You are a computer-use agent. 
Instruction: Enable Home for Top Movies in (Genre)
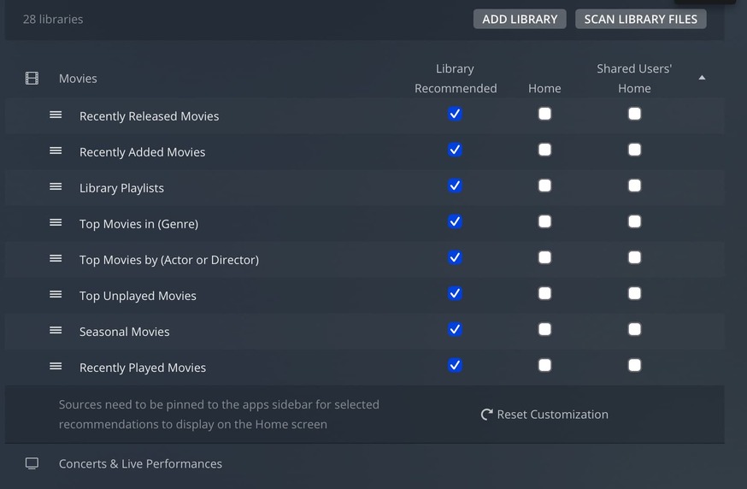[x=544, y=221]
